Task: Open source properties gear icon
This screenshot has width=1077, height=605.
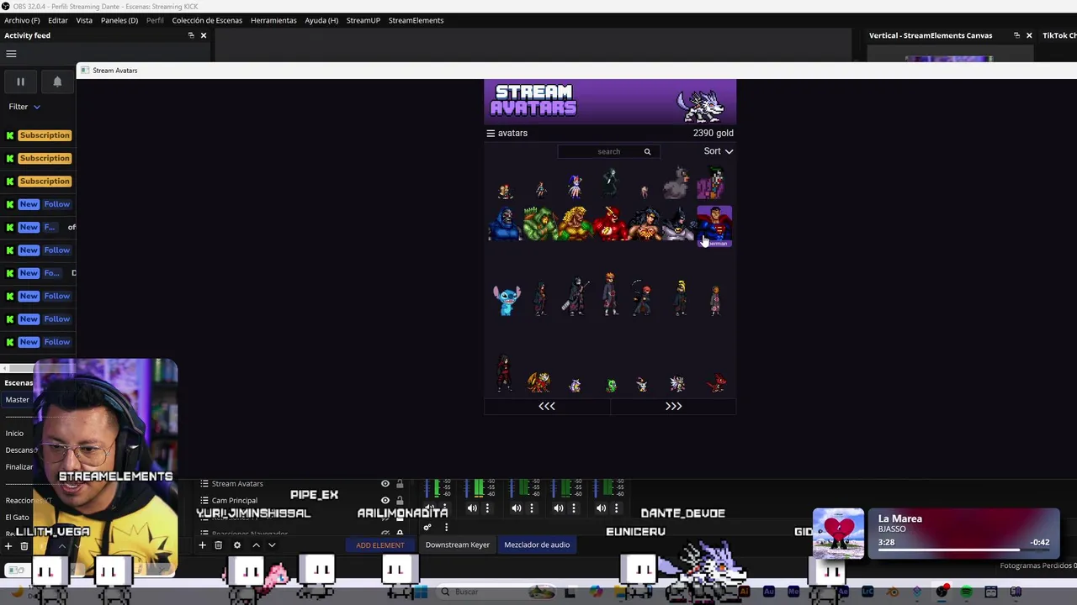Action: (237, 545)
